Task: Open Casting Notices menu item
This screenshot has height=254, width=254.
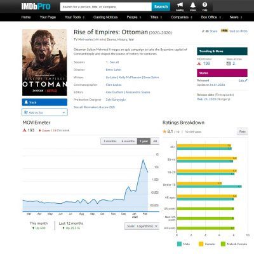Action: 105,17
